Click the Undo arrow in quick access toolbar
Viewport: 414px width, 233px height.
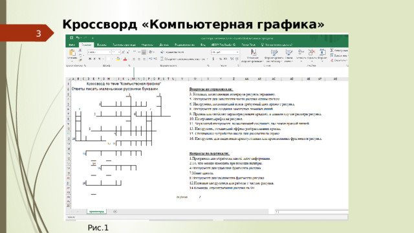pos(78,38)
